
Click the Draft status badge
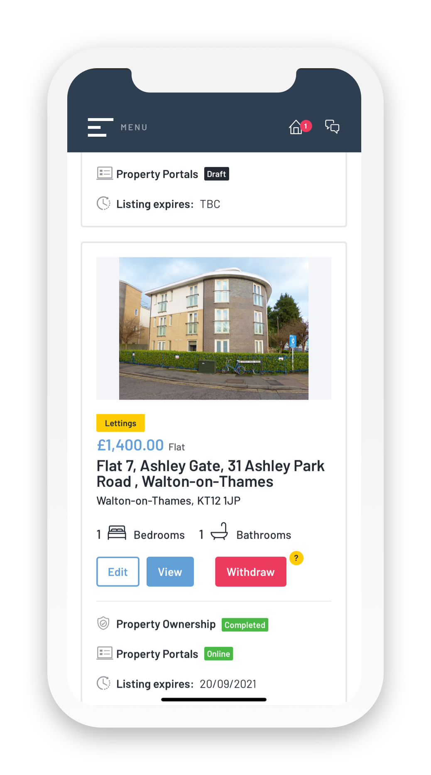tap(217, 174)
